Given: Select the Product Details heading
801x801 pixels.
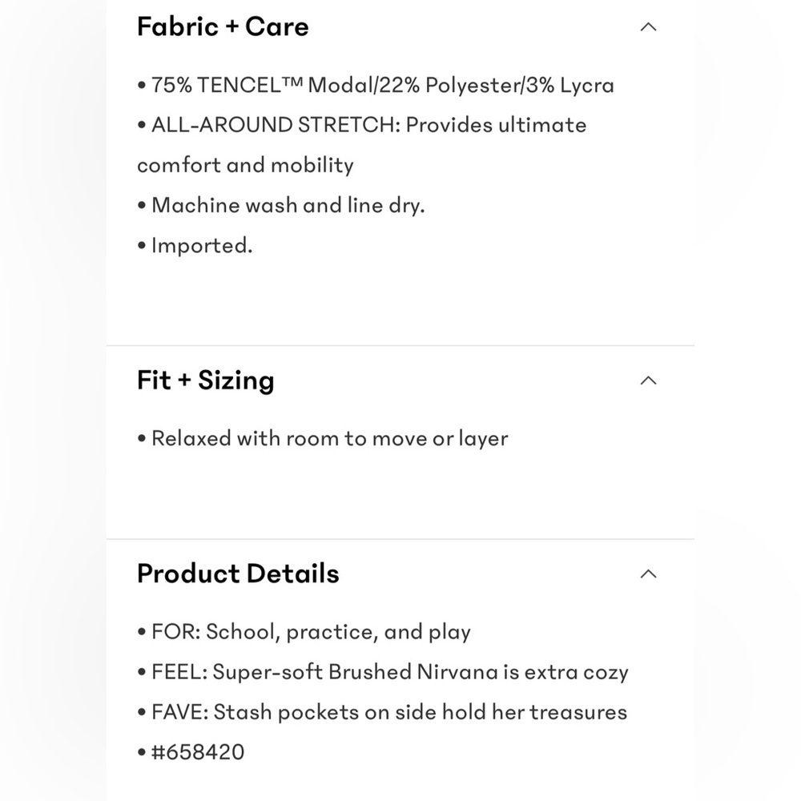Looking at the screenshot, I should (x=238, y=574).
